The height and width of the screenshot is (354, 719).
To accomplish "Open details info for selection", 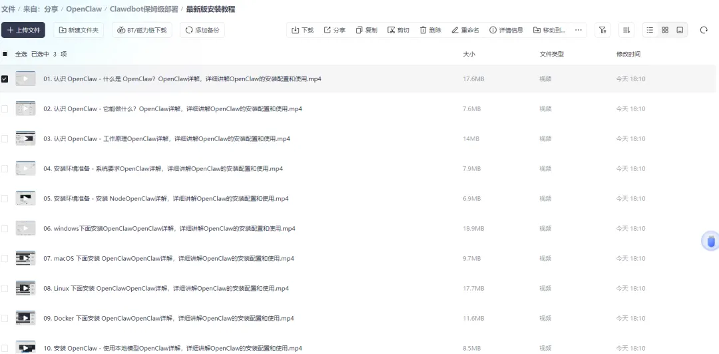I will [x=506, y=30].
